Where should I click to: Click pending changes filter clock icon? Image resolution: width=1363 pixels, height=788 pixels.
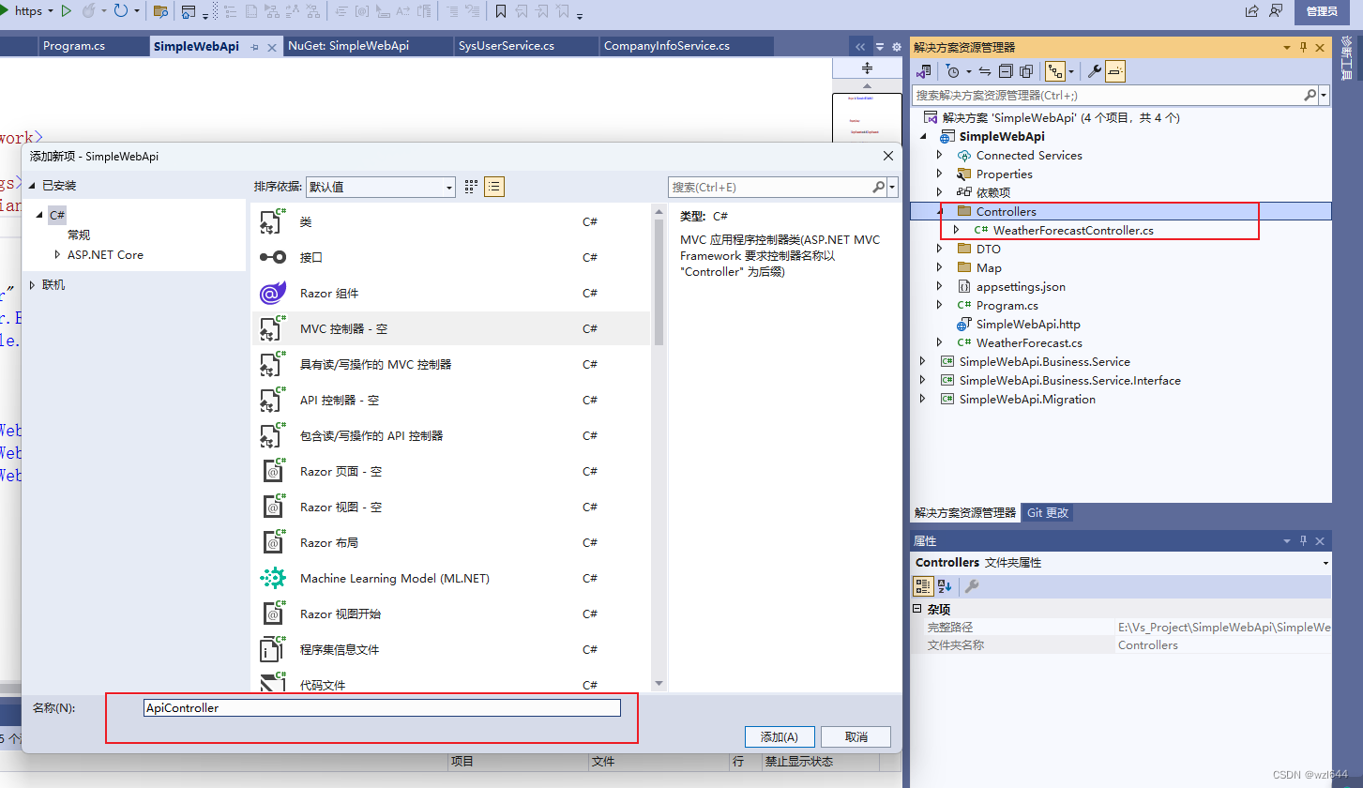(953, 71)
